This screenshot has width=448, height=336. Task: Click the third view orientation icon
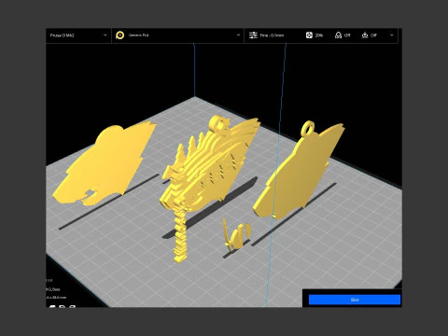72,306
